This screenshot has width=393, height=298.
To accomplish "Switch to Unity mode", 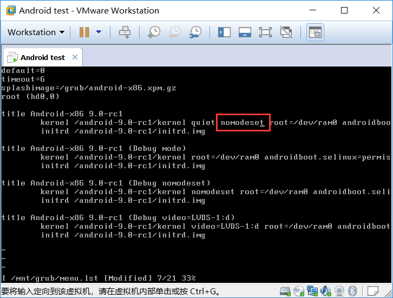I will coord(286,32).
